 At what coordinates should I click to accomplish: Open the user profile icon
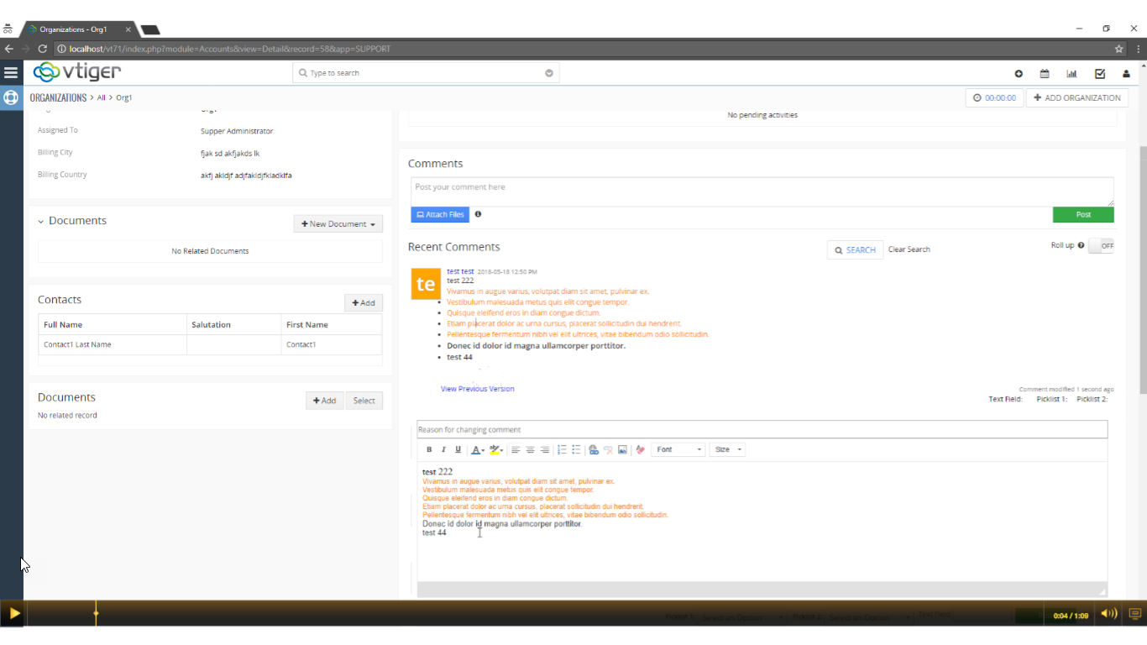pos(1127,74)
